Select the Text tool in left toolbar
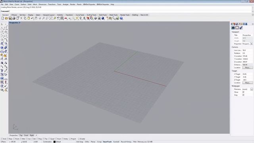The width and height of the screenshot is (254, 143). tap(2, 71)
